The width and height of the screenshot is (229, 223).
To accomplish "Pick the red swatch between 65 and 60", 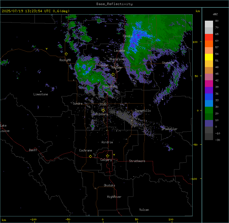I will tap(209, 37).
